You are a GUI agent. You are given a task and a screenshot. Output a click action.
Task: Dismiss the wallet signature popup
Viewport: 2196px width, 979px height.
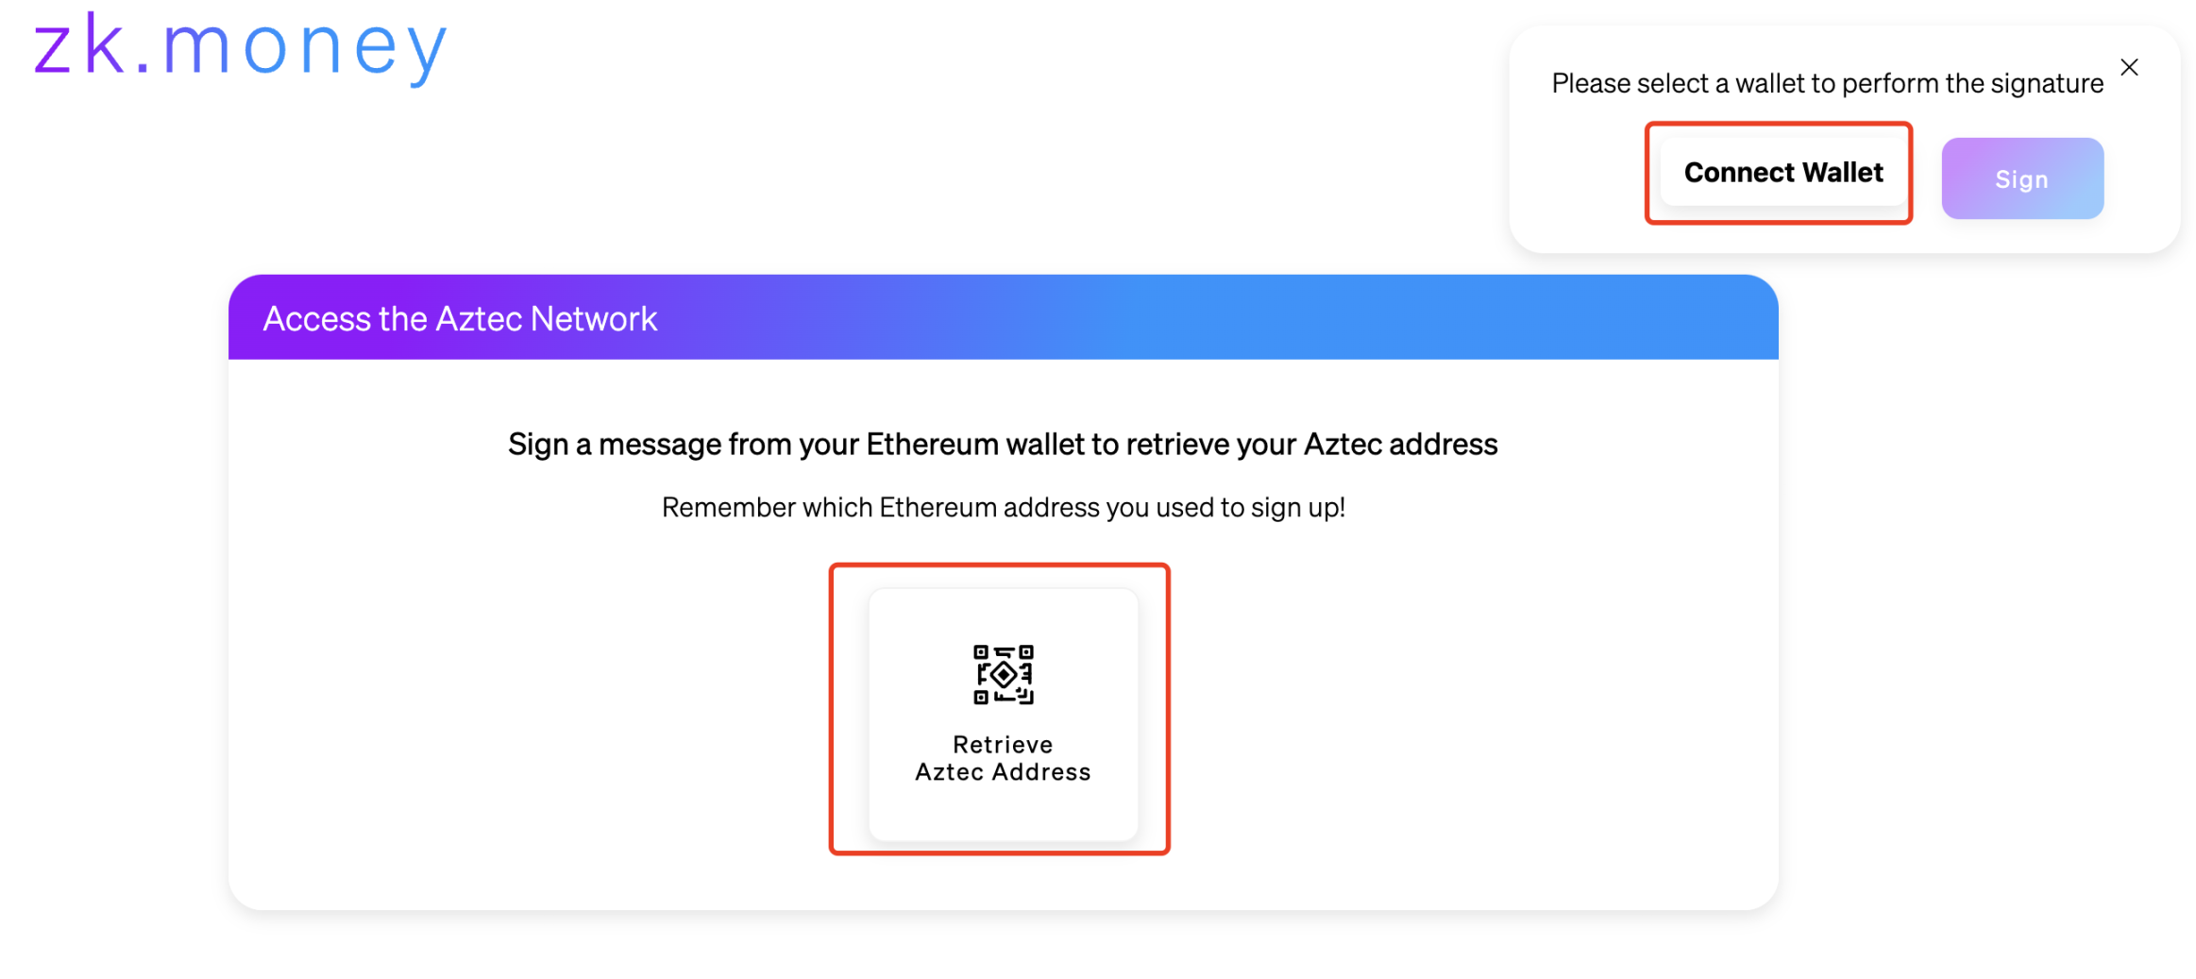point(2129,67)
